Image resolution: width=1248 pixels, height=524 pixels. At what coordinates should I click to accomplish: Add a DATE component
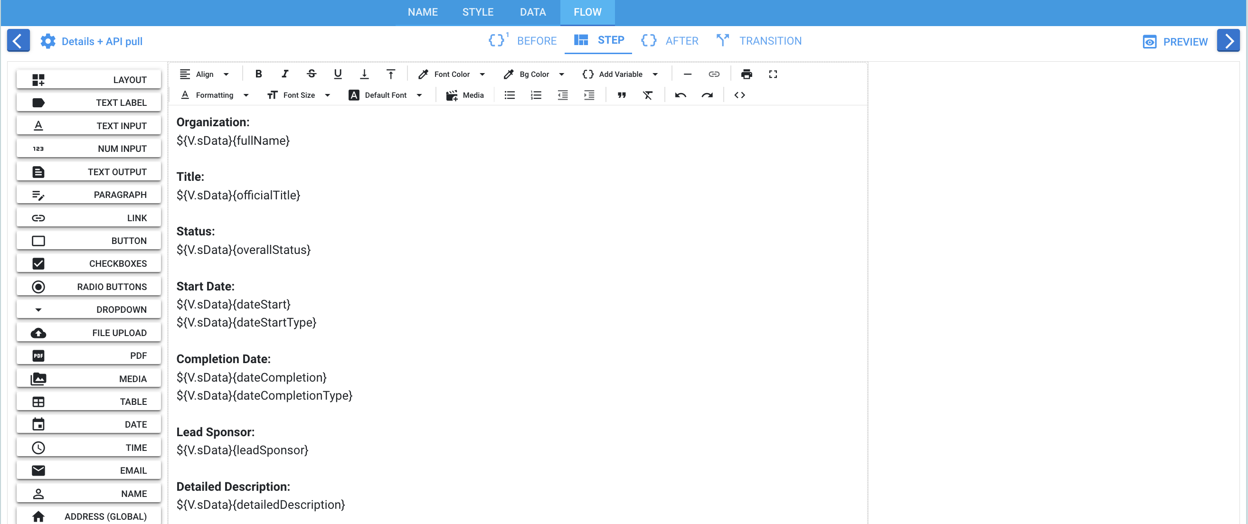click(x=89, y=424)
